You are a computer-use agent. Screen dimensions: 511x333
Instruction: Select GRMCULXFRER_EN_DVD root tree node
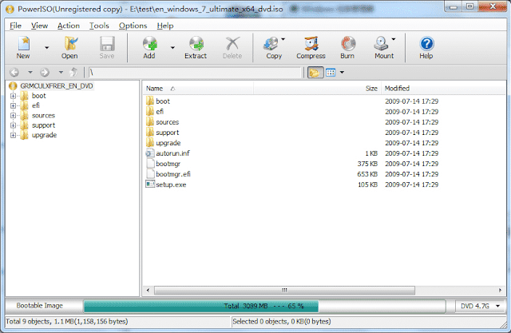pyautogui.click(x=57, y=86)
